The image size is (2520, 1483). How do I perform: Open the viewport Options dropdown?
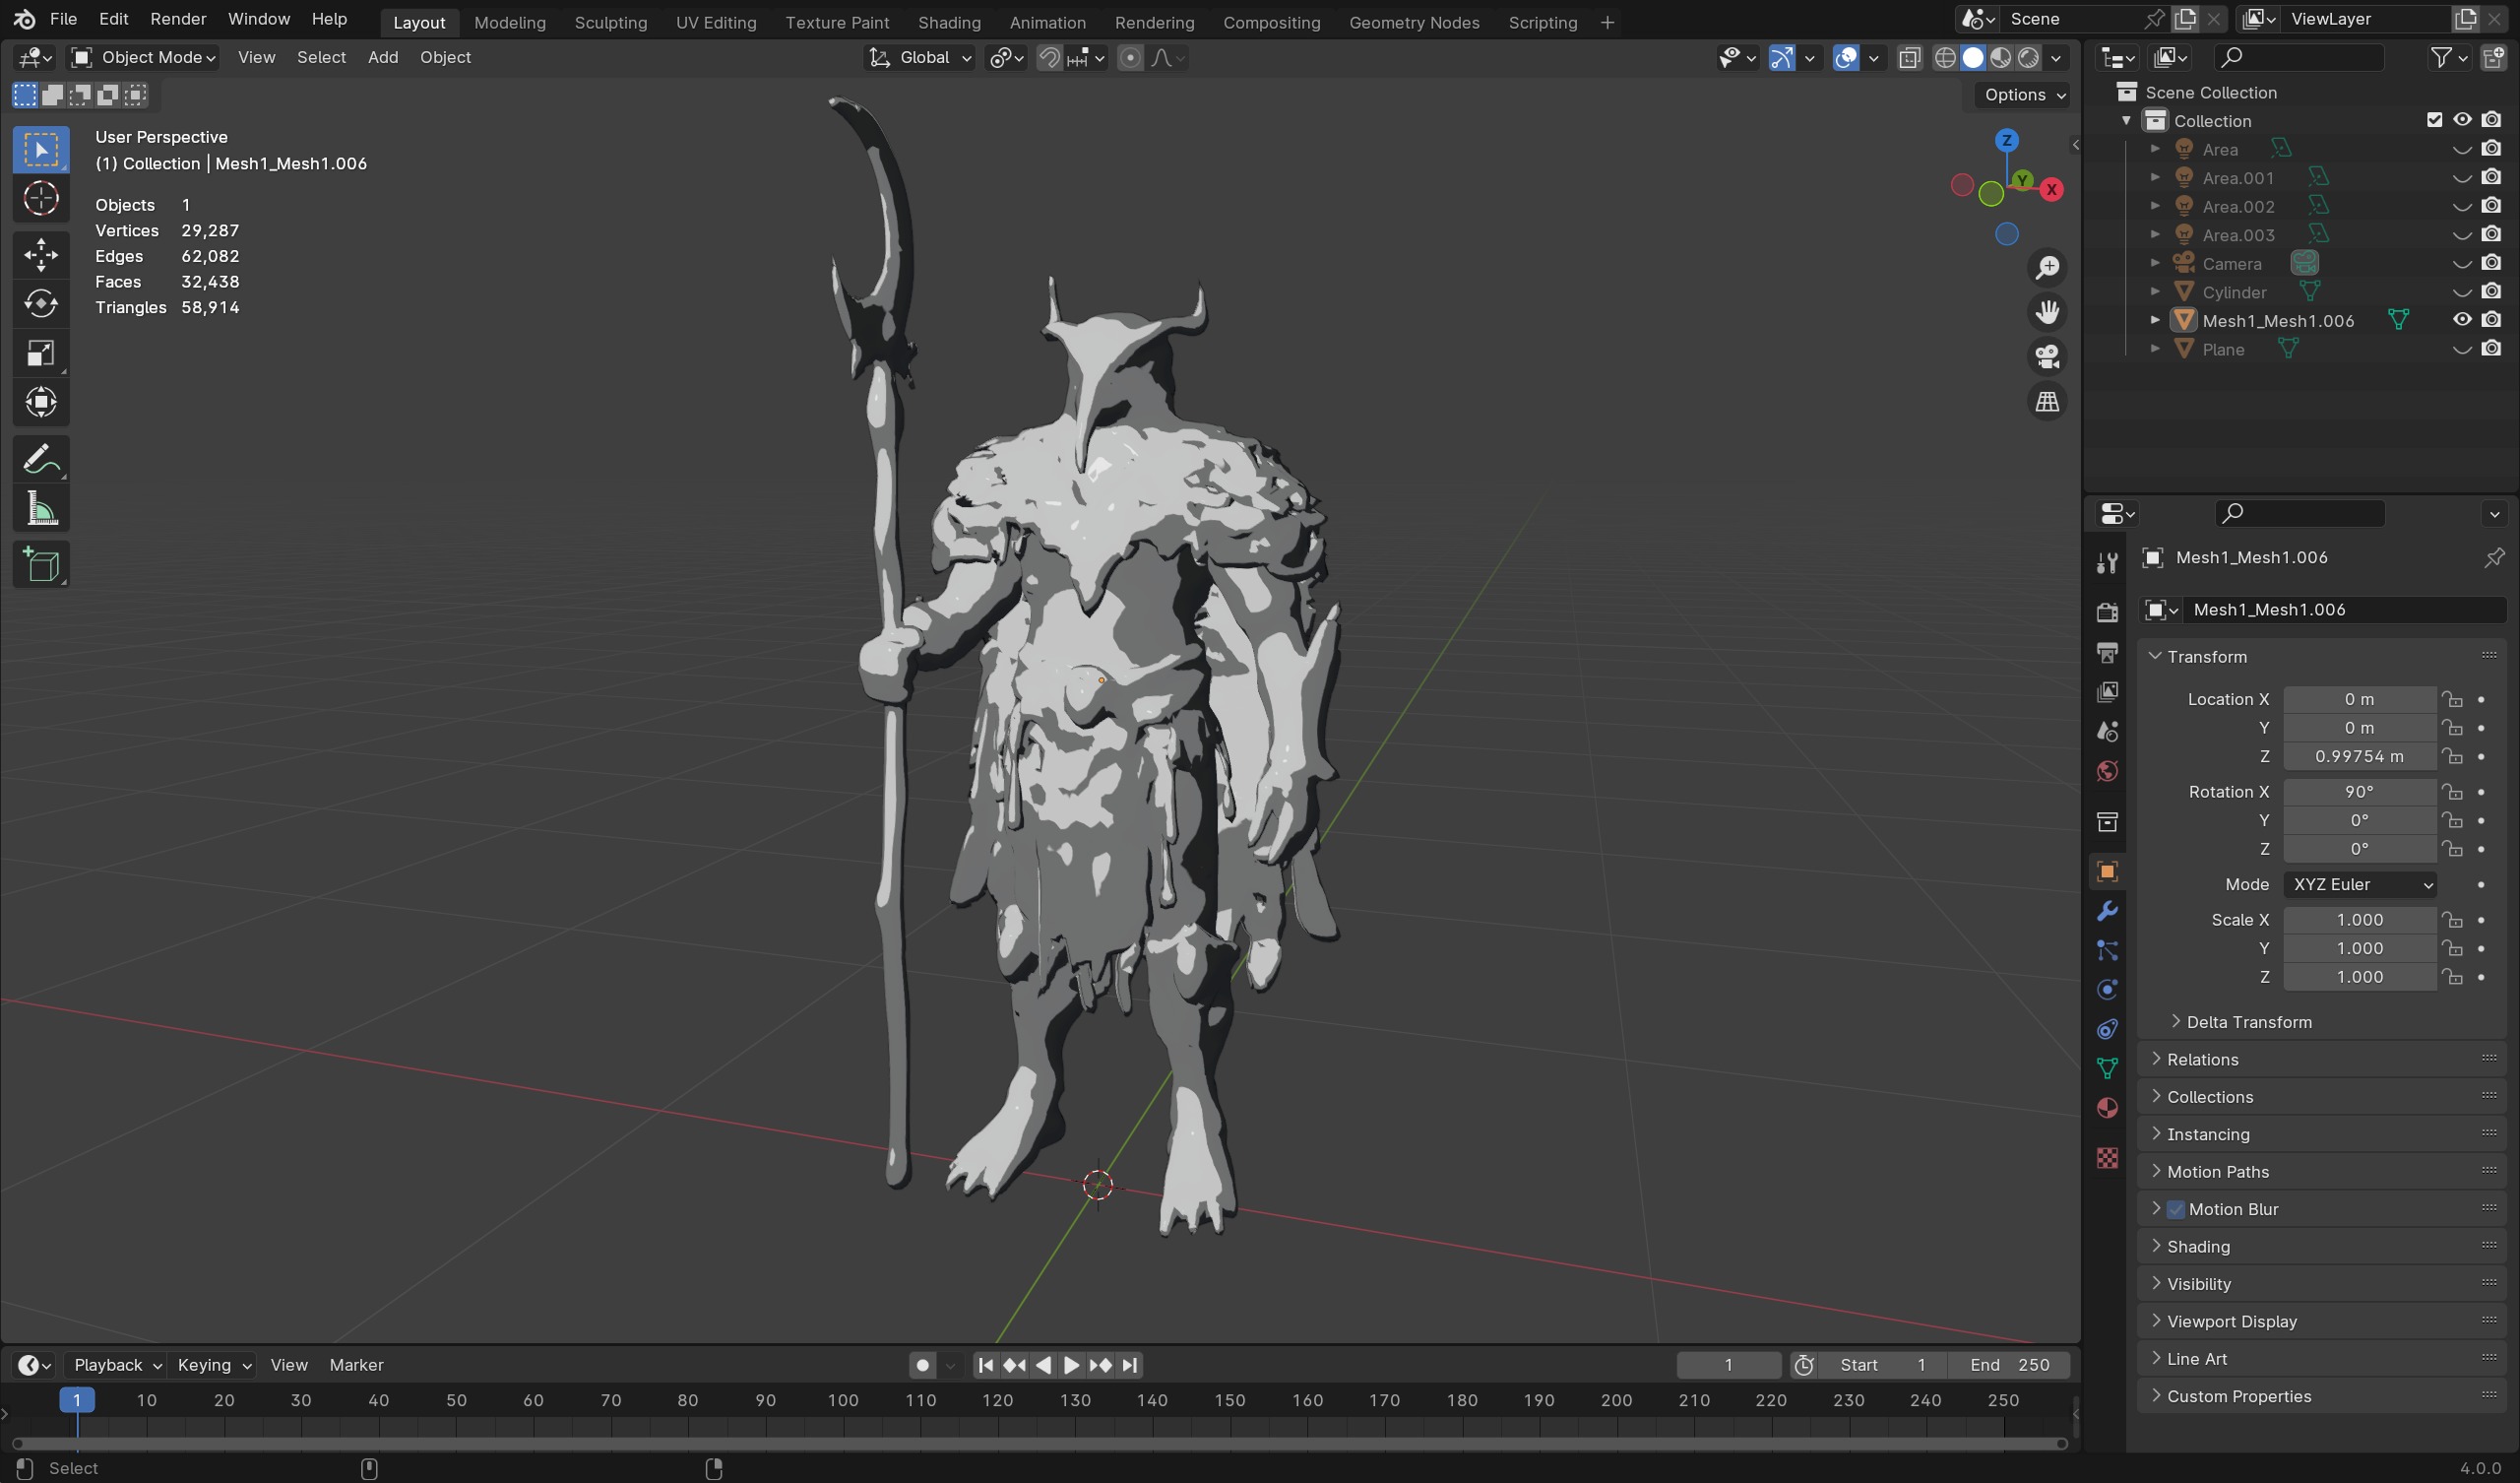(x=2024, y=96)
